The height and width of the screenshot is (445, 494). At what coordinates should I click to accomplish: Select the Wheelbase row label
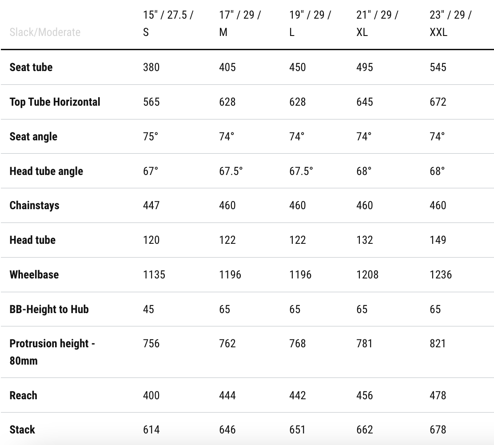[x=34, y=274]
